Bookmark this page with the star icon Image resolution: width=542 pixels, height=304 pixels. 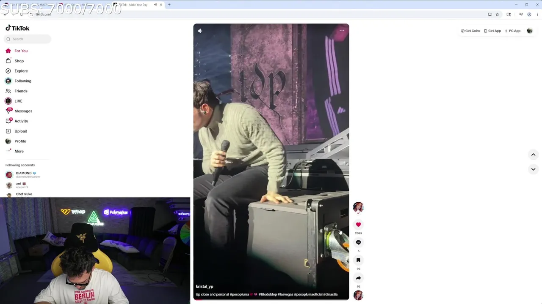[x=497, y=14]
